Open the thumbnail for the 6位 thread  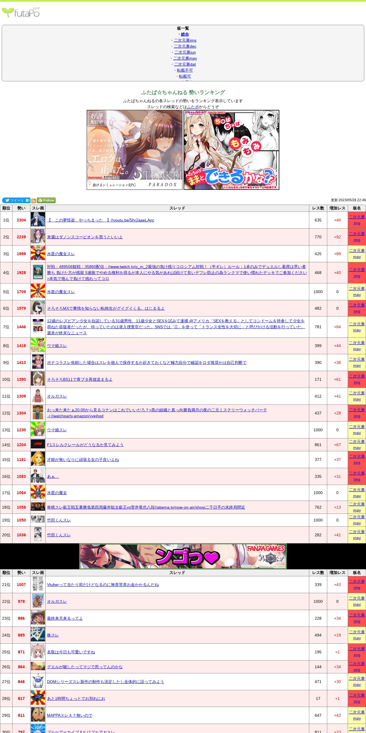point(38,307)
